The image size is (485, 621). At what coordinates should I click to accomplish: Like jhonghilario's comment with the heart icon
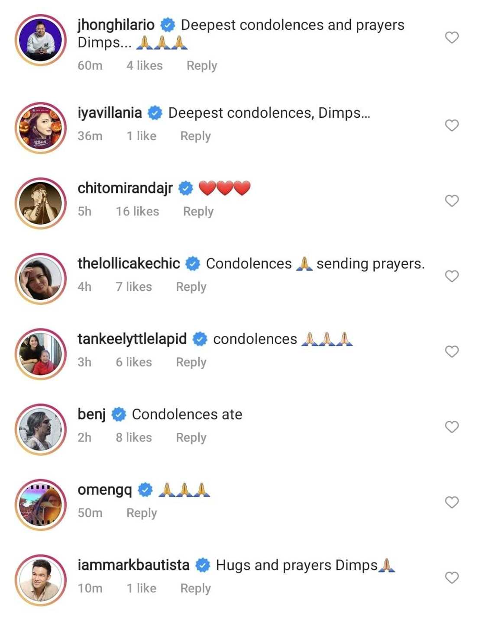(452, 38)
